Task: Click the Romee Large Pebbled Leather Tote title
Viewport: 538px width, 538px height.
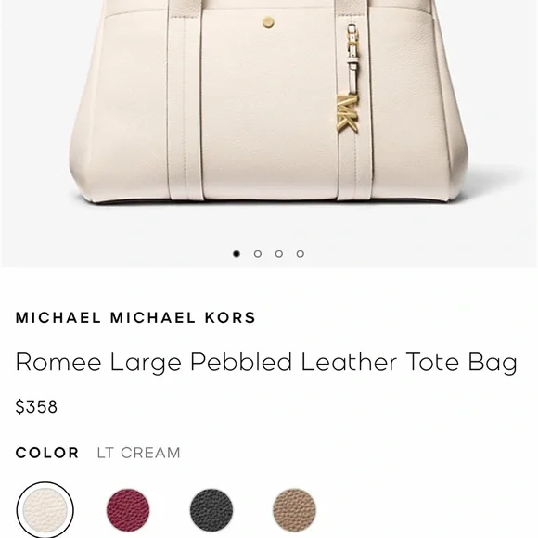Action: pos(266,363)
